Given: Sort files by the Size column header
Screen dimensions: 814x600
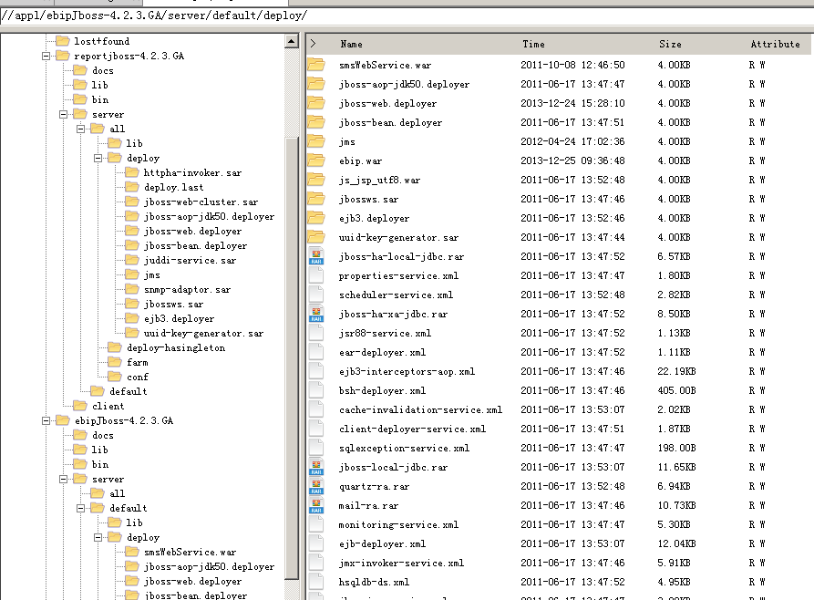Looking at the screenshot, I should [670, 44].
